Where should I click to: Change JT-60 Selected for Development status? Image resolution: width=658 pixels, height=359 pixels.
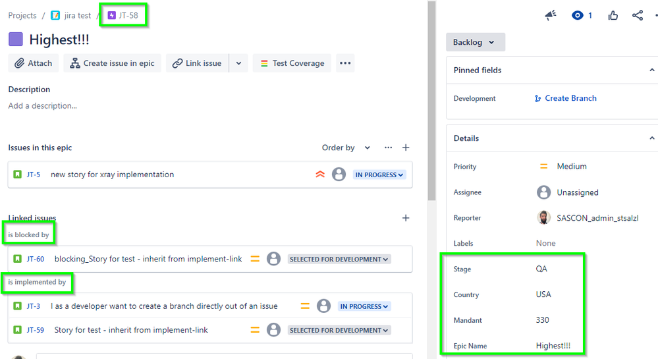[339, 259]
